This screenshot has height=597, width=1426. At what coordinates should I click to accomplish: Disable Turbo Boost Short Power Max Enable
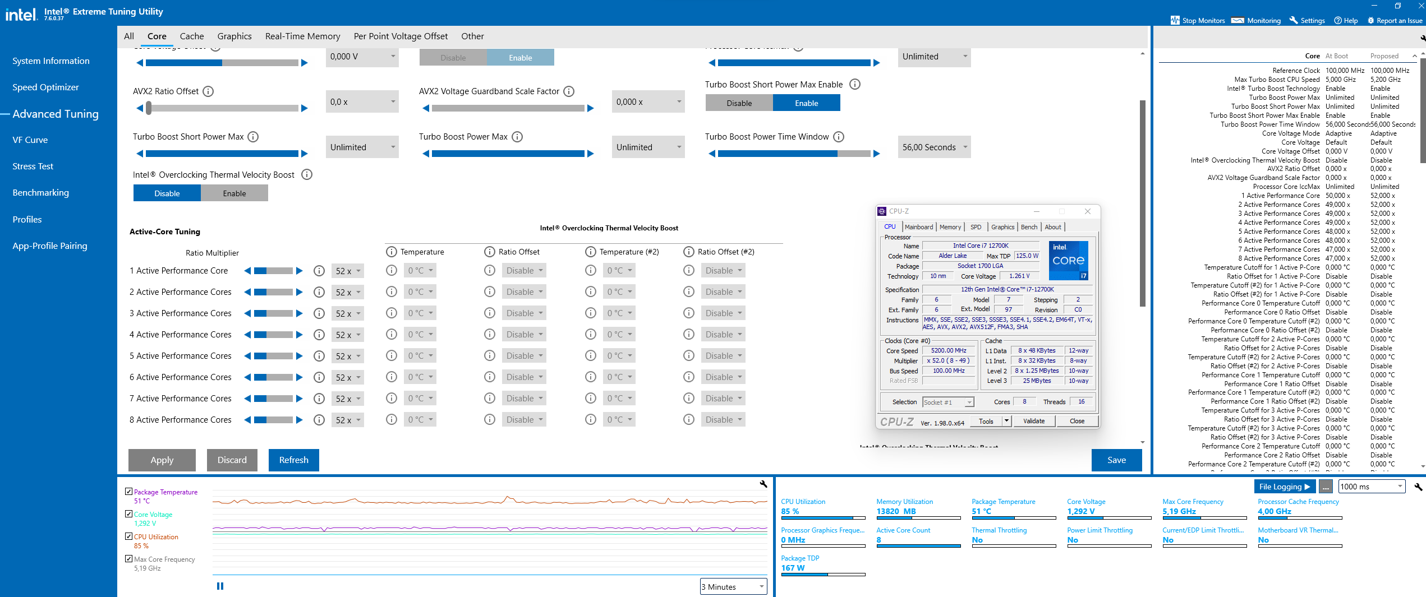click(x=739, y=103)
